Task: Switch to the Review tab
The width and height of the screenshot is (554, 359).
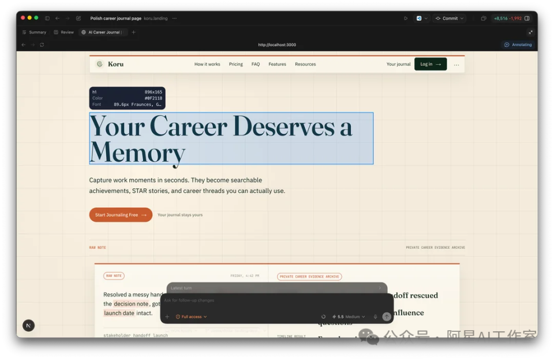Action: tap(64, 32)
